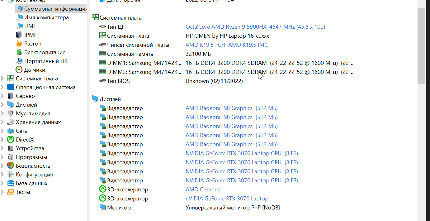Expand the Системная плата tree node
Image resolution: width=430 pixels, height=221 pixels.
coord(2,79)
